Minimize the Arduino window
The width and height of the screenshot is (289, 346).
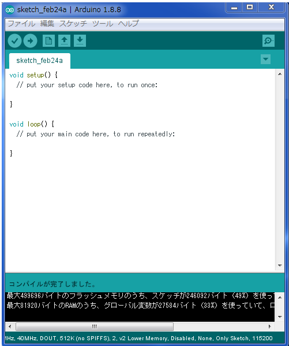(x=234, y=8)
